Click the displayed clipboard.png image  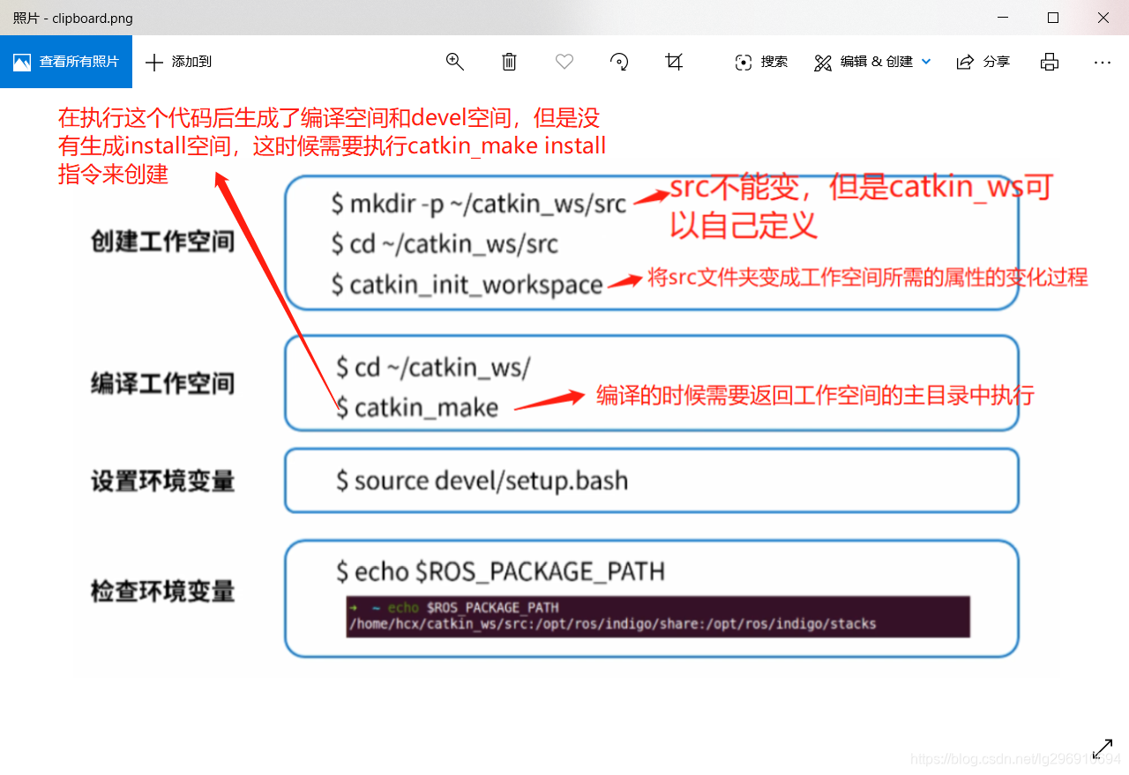coord(564,388)
